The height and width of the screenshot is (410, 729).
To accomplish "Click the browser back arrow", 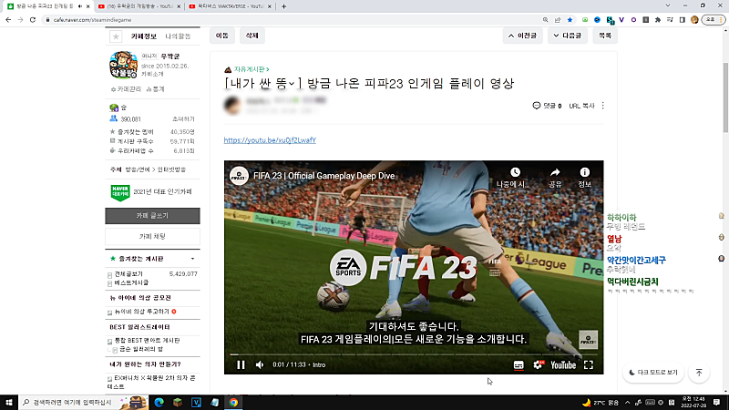I will (8, 20).
